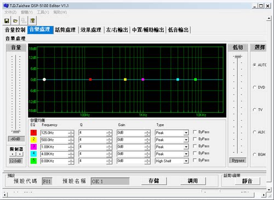The image size is (274, 200).
Task: Open High Shelf Type dropdown for band 5
Action: coord(186,161)
